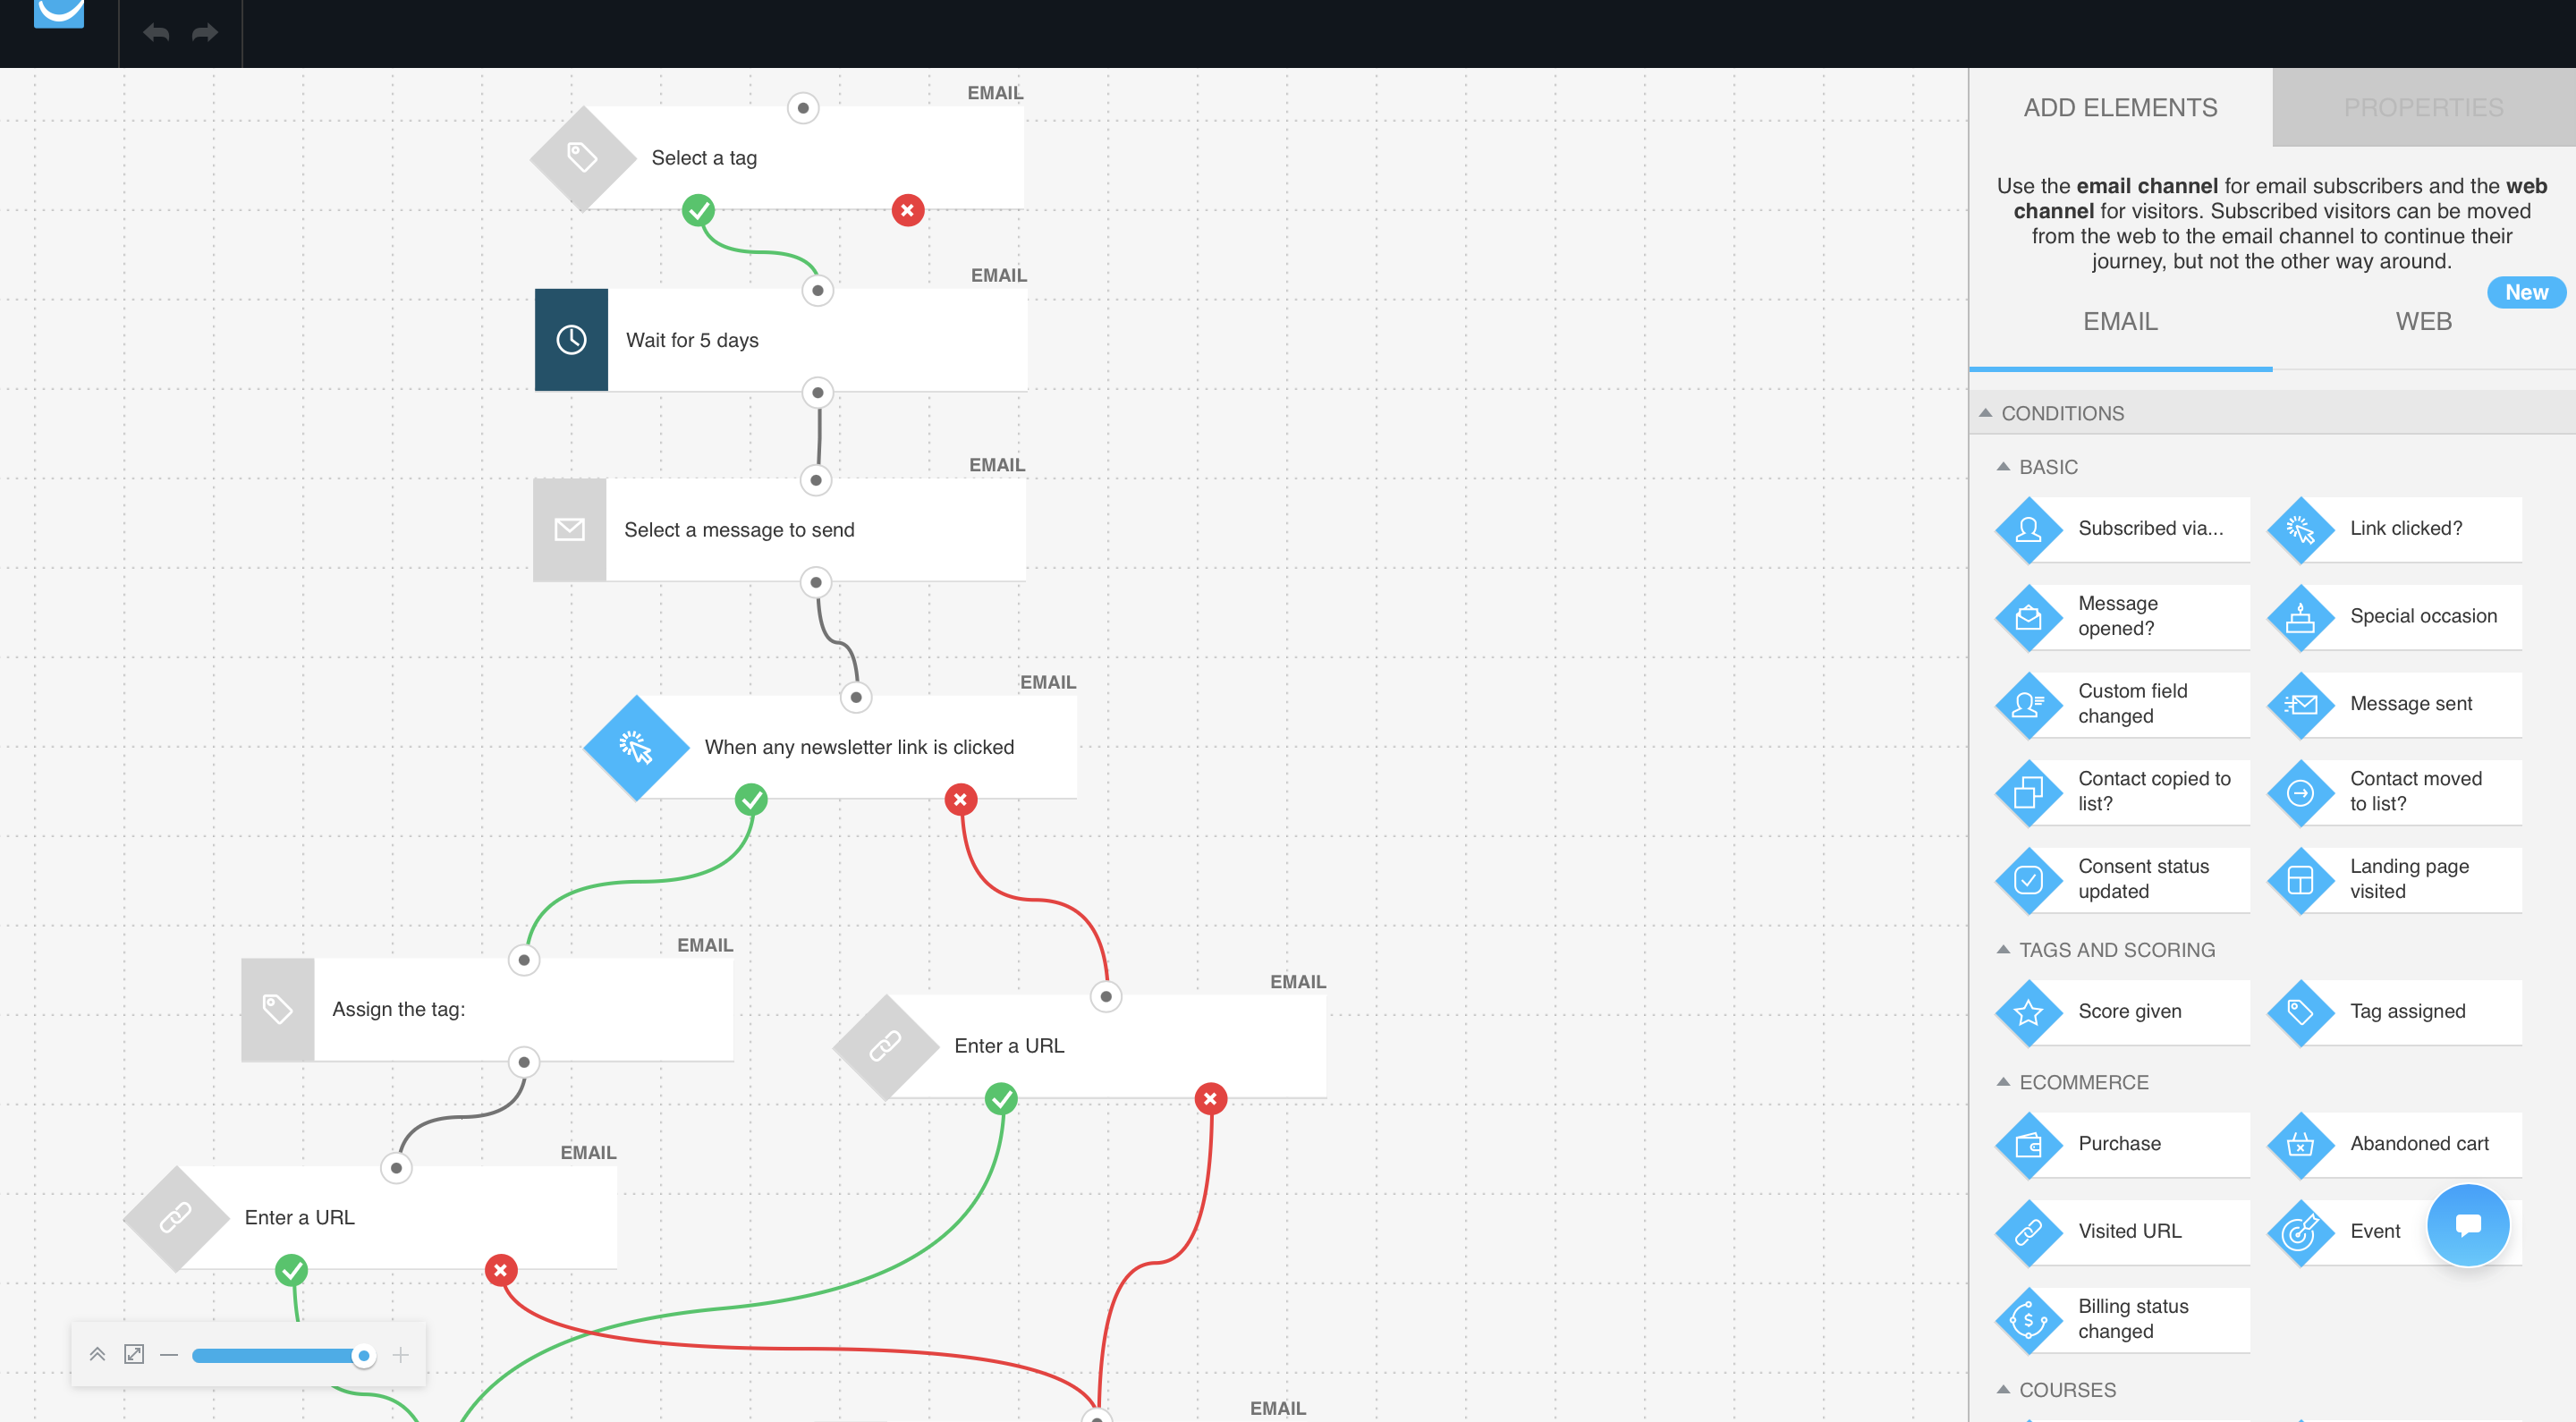Click green yes connector of Select a tag

coord(698,211)
